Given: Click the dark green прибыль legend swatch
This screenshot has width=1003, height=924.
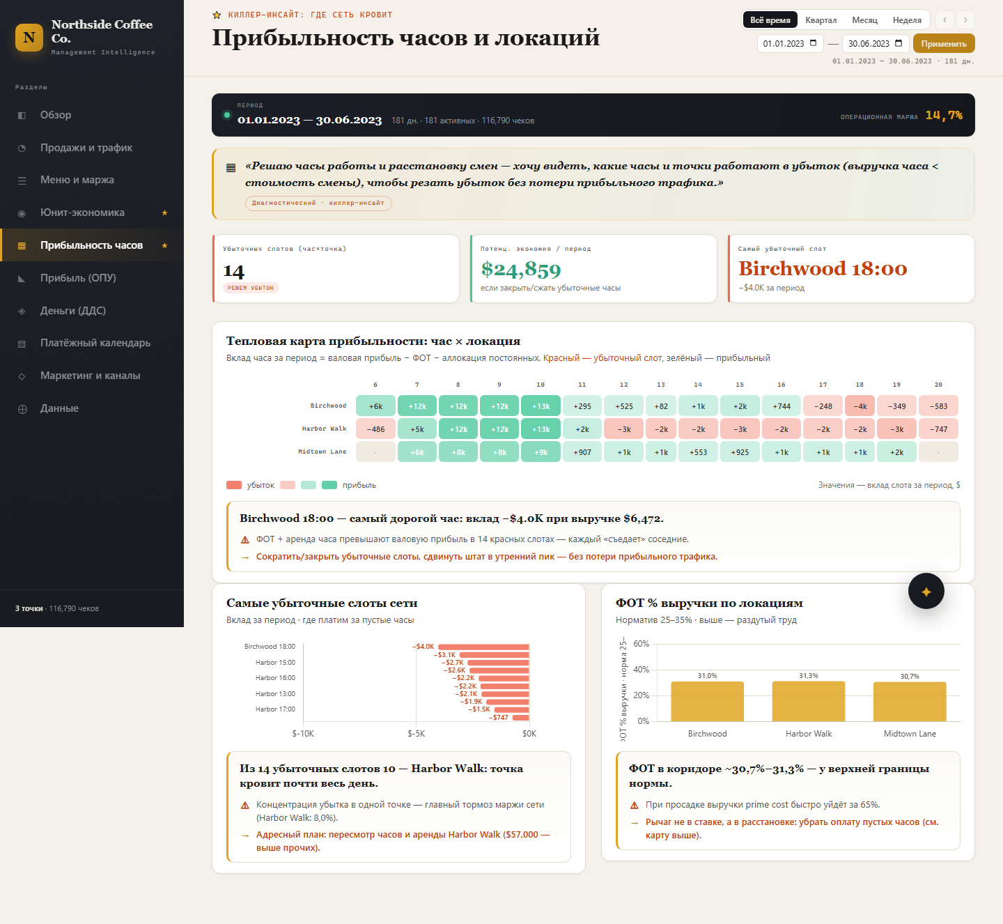Looking at the screenshot, I should coord(329,485).
